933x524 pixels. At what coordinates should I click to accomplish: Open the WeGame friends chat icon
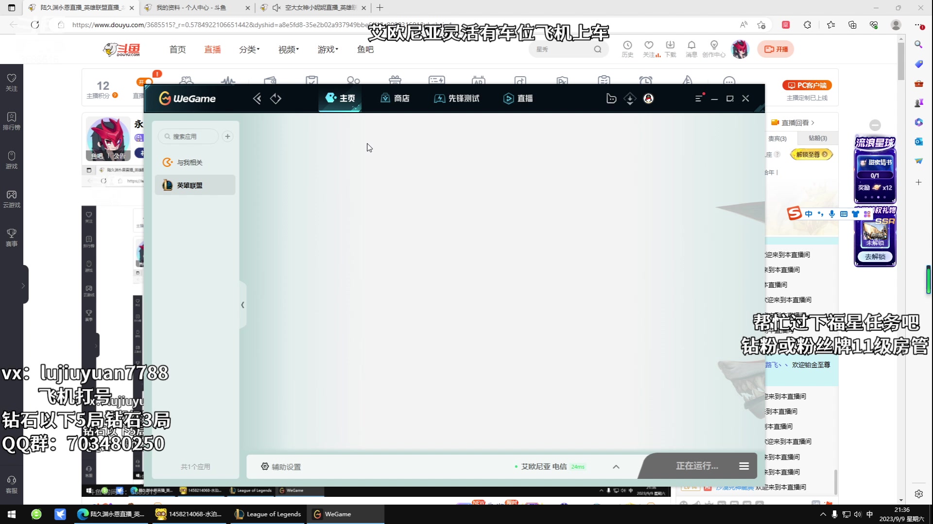point(611,99)
